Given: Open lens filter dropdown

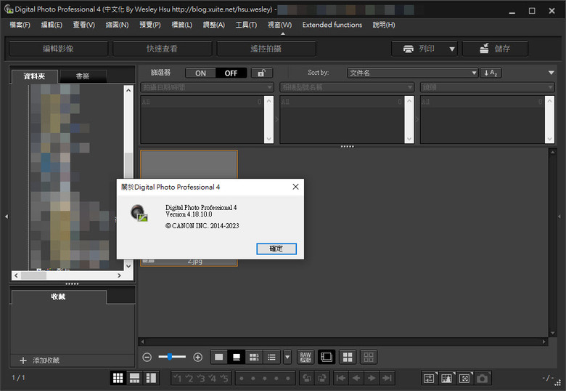Looking at the screenshot, I should click(x=488, y=87).
